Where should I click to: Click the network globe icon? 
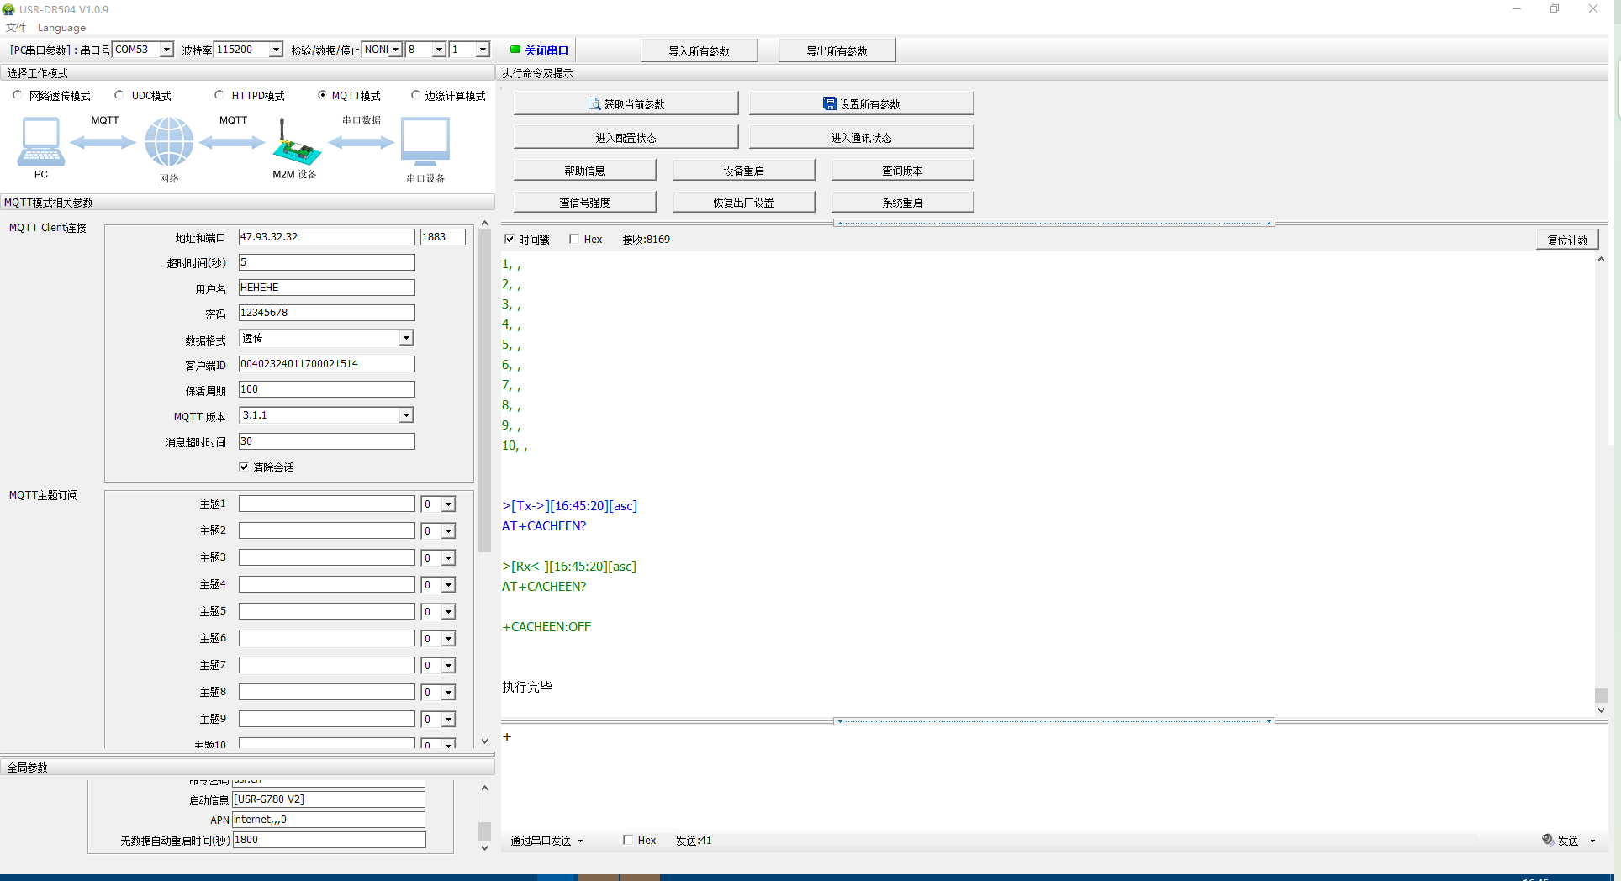coord(169,141)
